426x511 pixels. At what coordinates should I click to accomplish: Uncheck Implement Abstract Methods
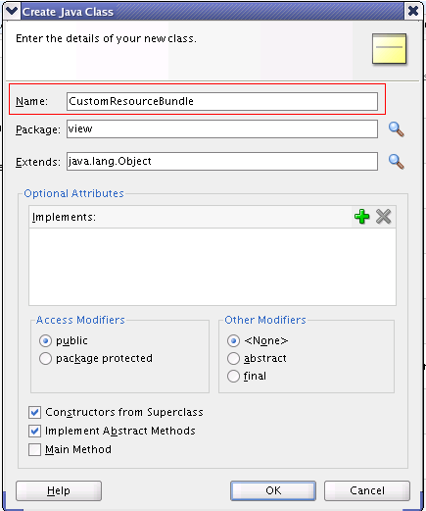coord(34,432)
